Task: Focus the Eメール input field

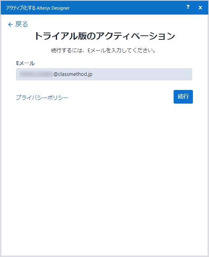Action: click(x=104, y=74)
